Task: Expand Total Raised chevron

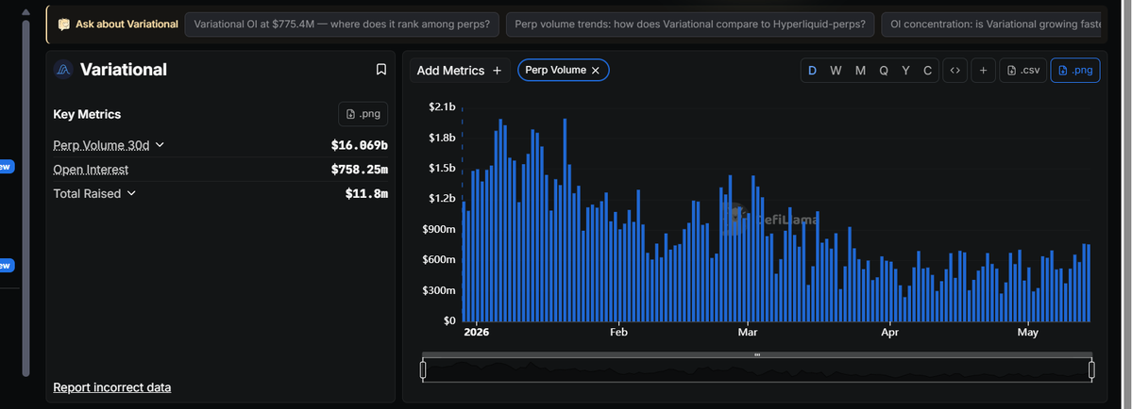Action: pyautogui.click(x=131, y=193)
